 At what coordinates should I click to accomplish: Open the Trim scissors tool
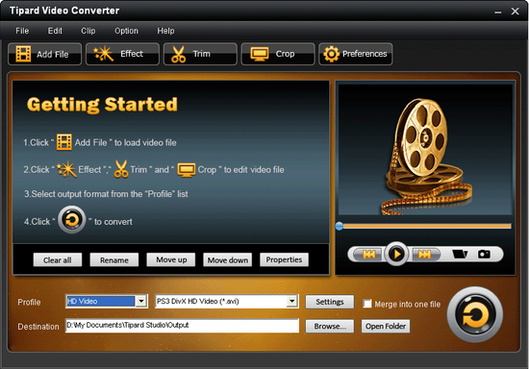[x=200, y=54]
